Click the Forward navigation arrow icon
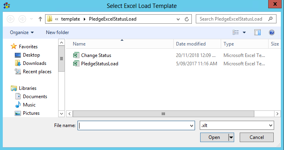The image size is (284, 150). (22, 19)
